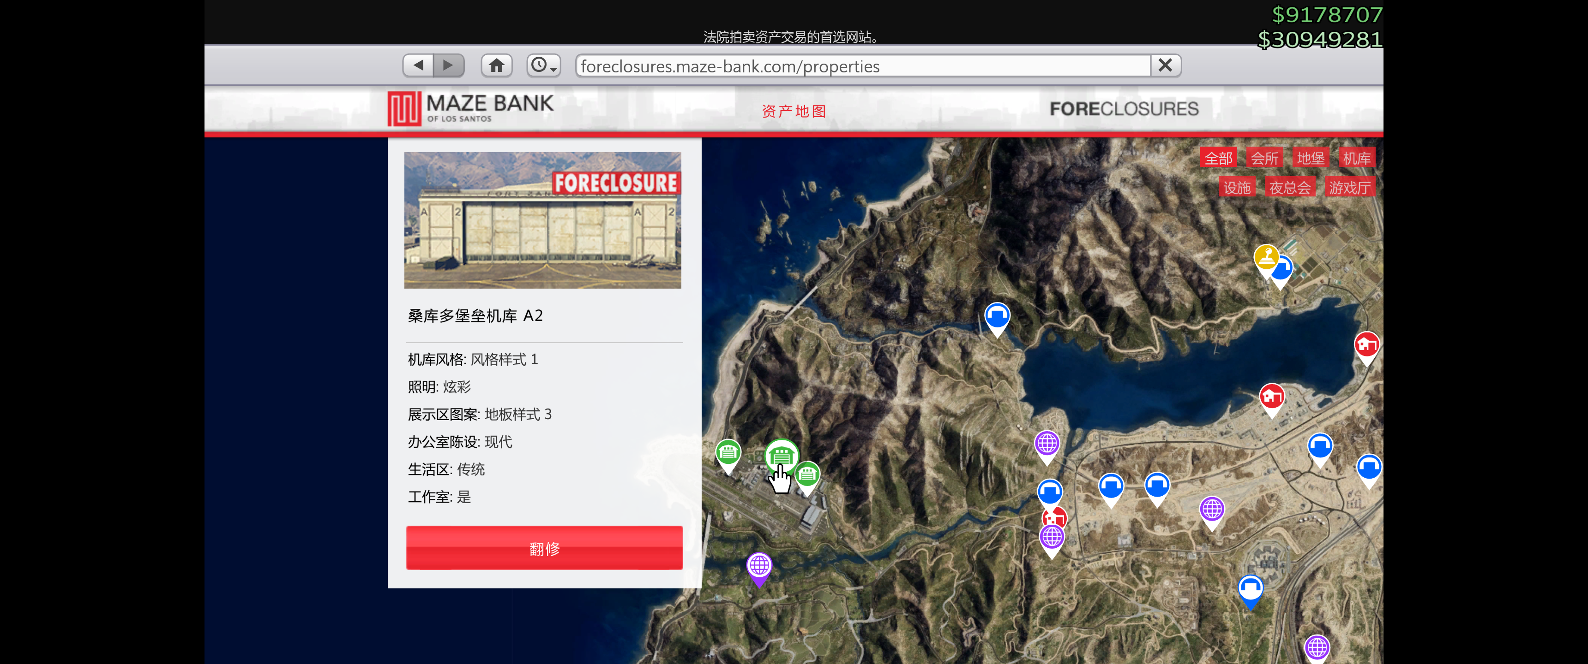The height and width of the screenshot is (664, 1588).
Task: Filter the map by 夜总会
Action: pyautogui.click(x=1290, y=187)
